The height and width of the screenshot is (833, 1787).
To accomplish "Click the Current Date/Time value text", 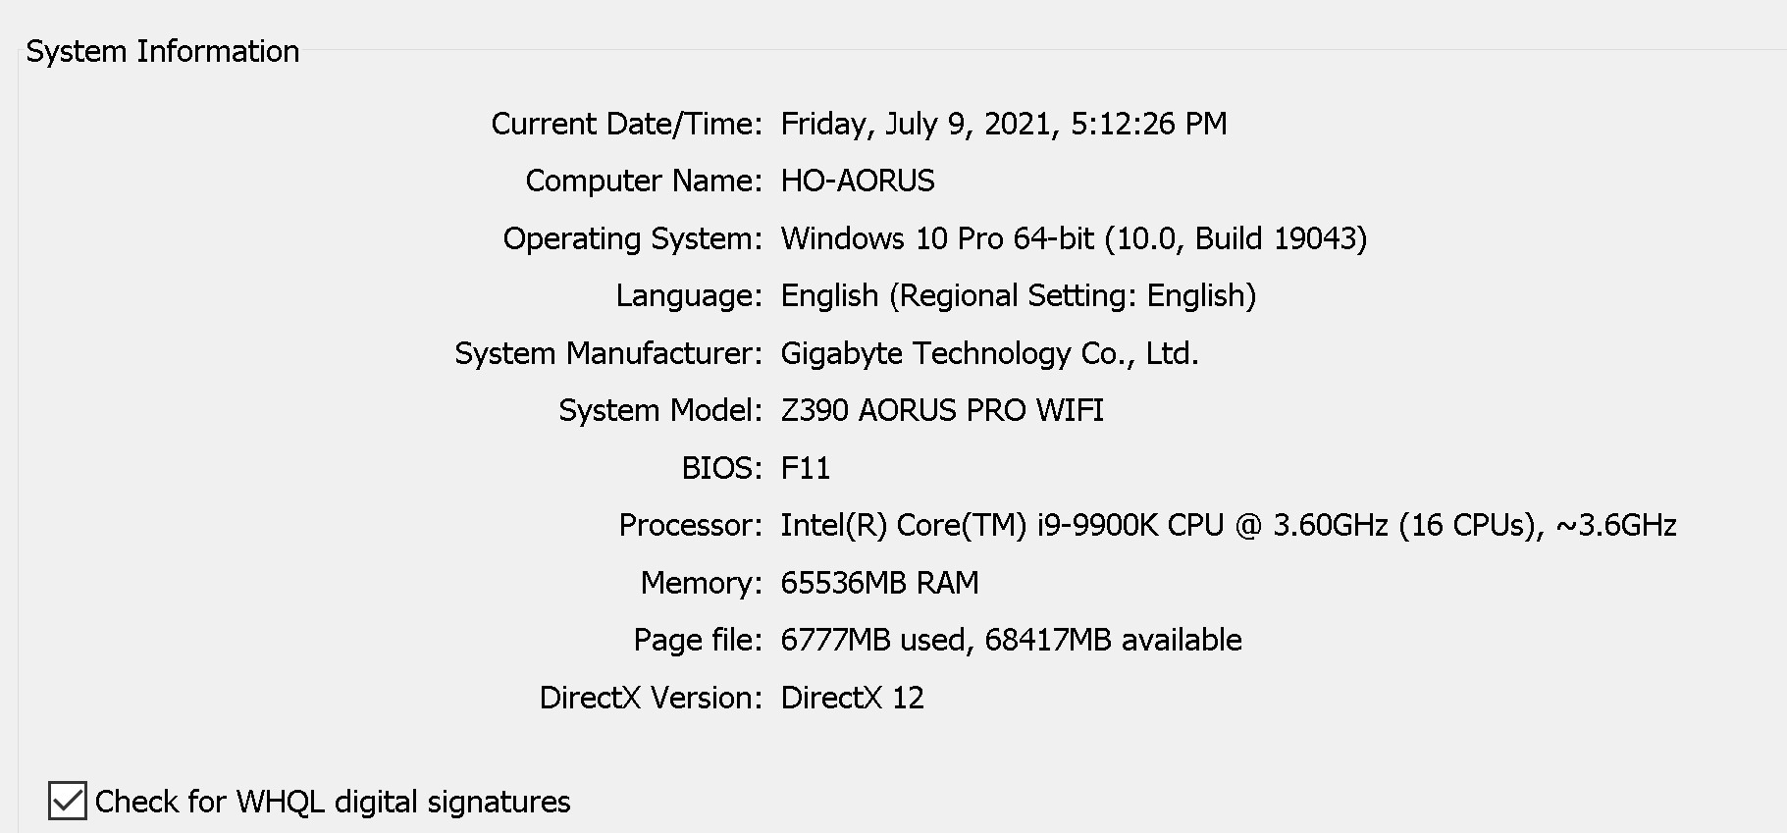I will click(1003, 124).
